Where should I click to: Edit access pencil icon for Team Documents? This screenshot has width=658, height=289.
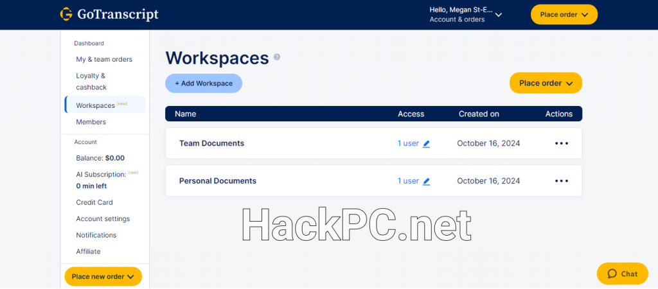(427, 143)
